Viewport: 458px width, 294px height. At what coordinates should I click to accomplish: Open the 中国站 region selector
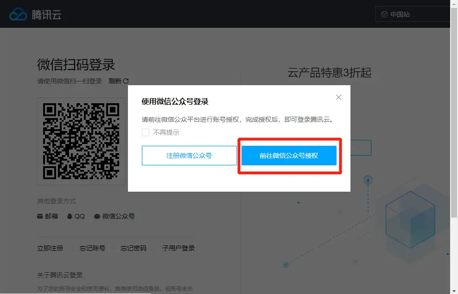[x=413, y=14]
